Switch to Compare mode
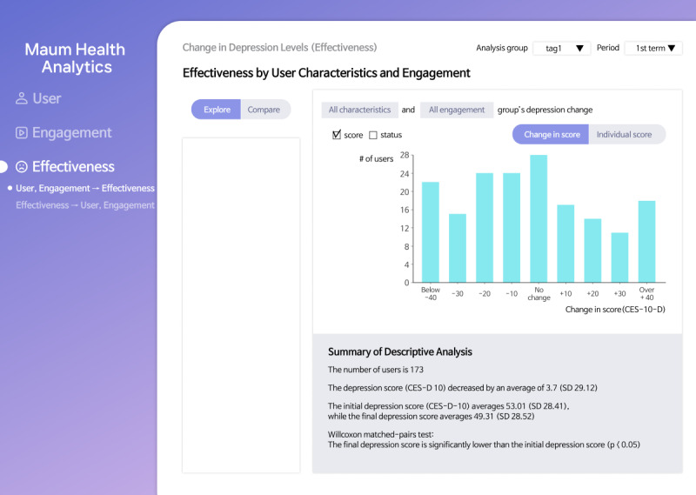Viewport: 696px width, 495px height. pos(265,110)
